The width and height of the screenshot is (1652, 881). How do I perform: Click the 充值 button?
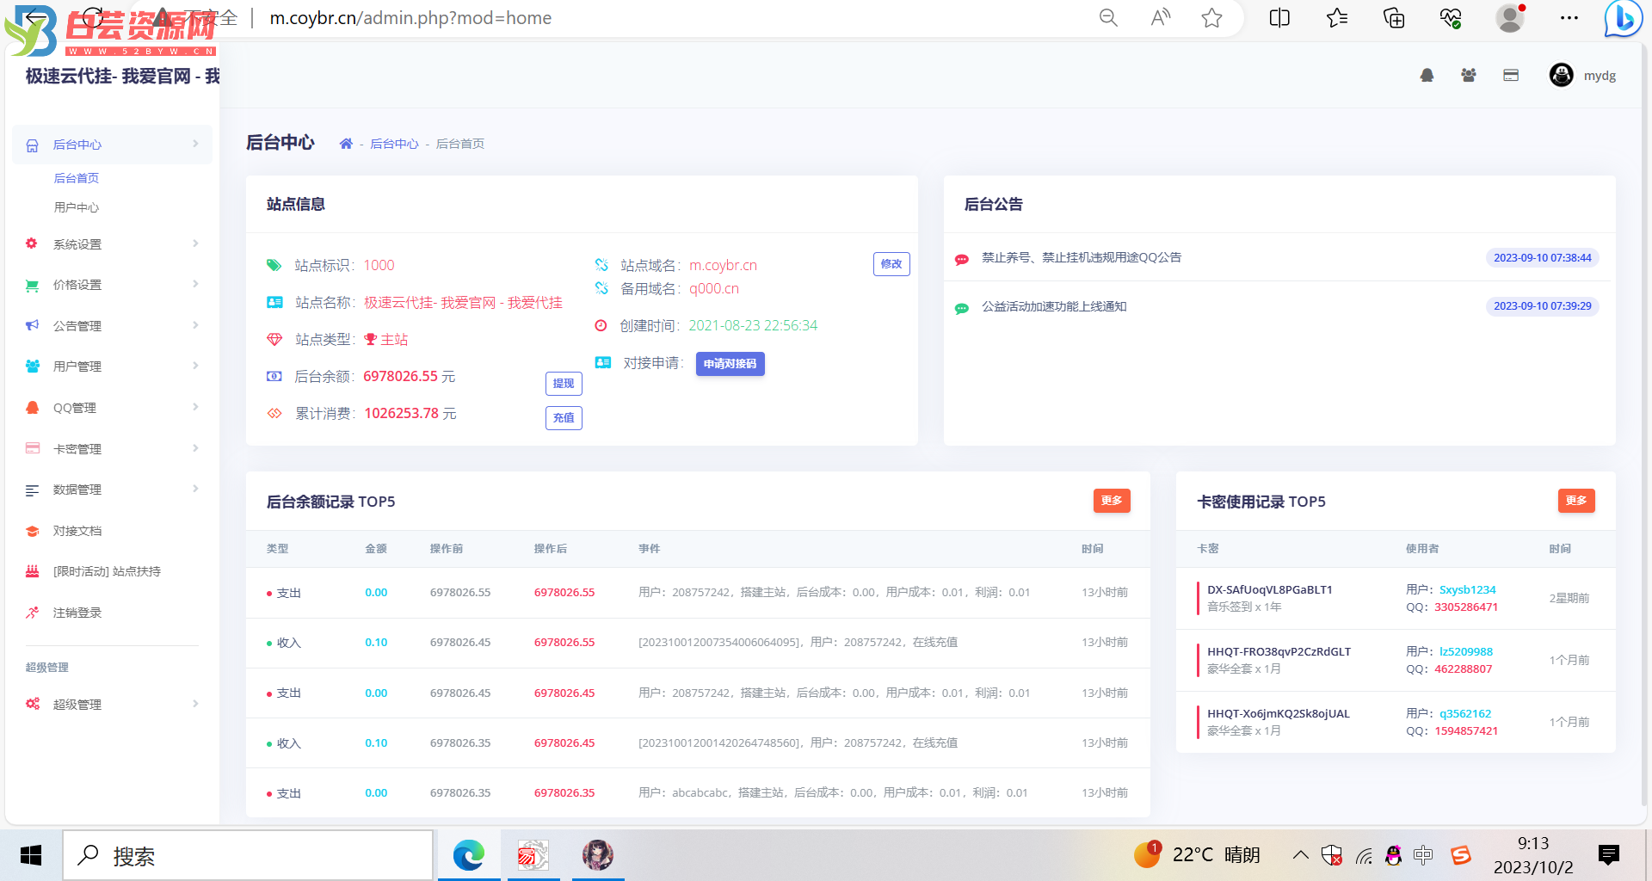tap(564, 418)
